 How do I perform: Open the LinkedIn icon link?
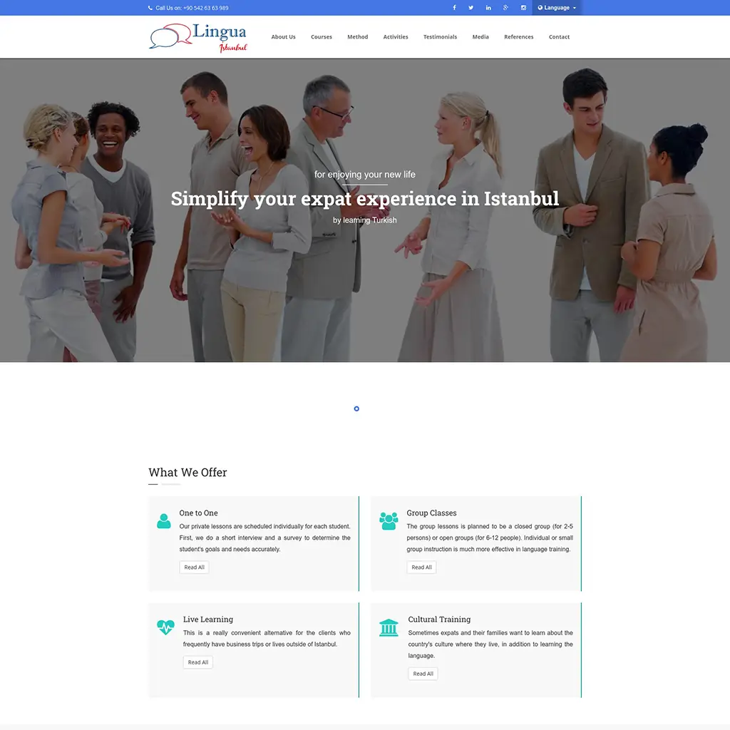[x=488, y=7]
